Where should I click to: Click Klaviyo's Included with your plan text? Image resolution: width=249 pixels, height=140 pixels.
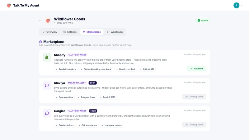click(195, 82)
